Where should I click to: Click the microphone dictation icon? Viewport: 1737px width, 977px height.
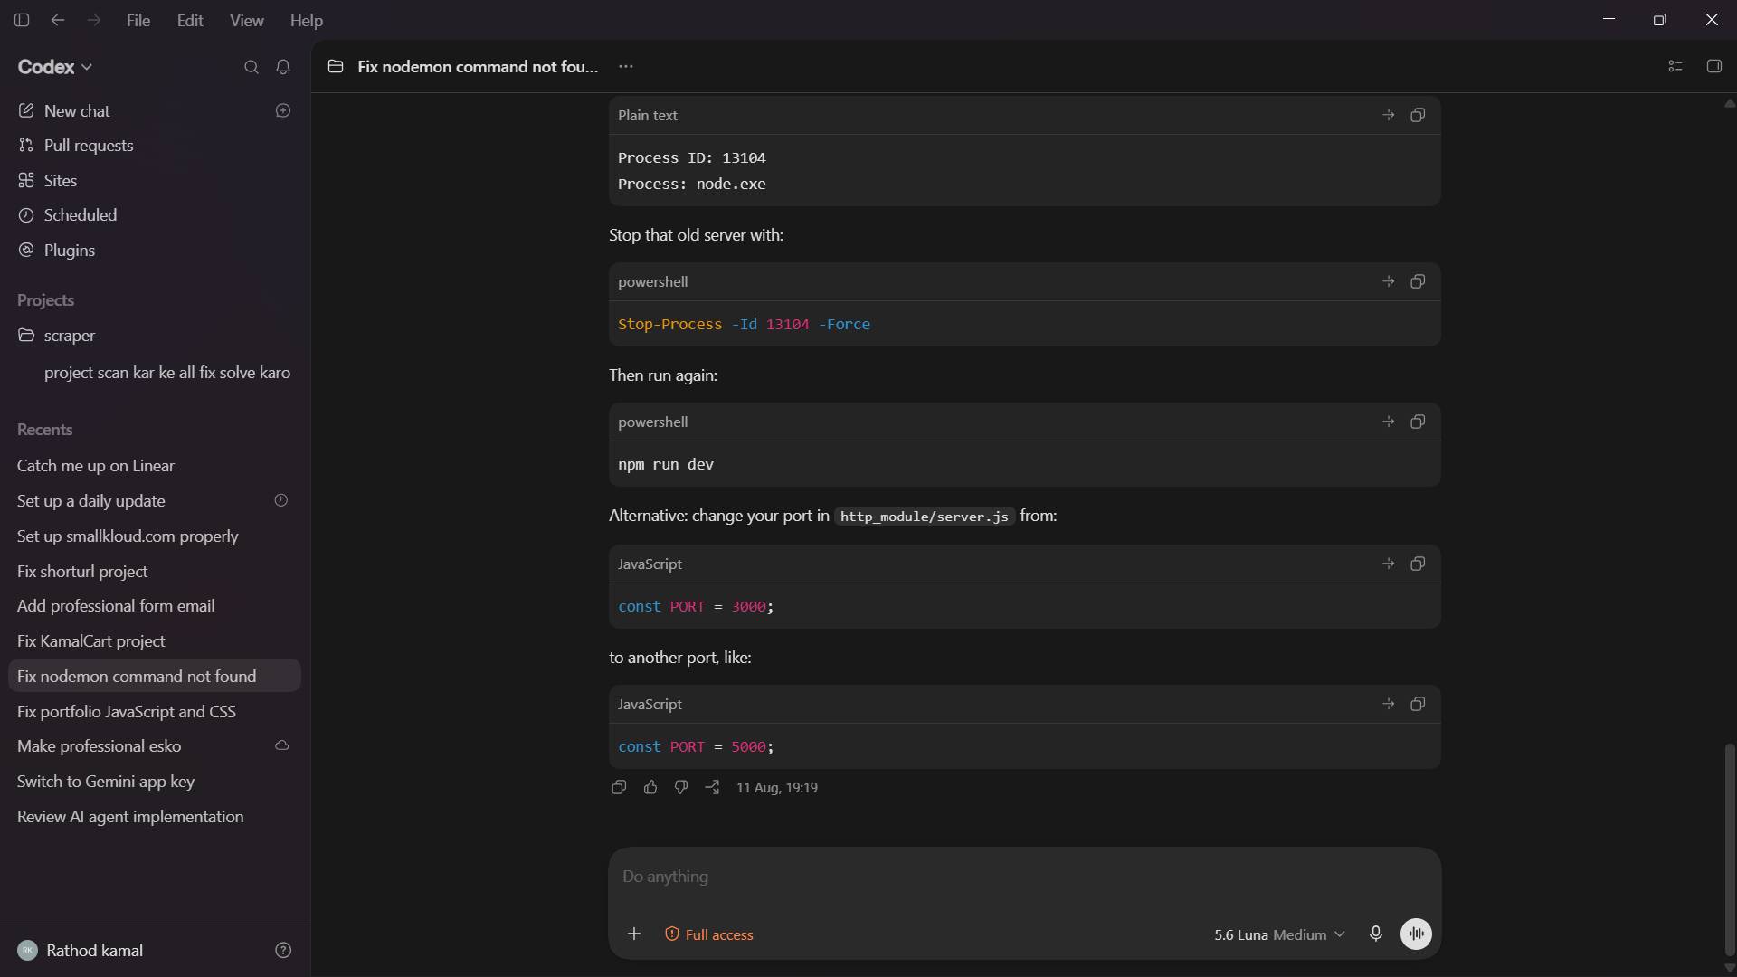pos(1375,934)
